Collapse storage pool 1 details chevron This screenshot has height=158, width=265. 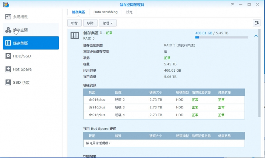pyautogui.click(x=256, y=36)
